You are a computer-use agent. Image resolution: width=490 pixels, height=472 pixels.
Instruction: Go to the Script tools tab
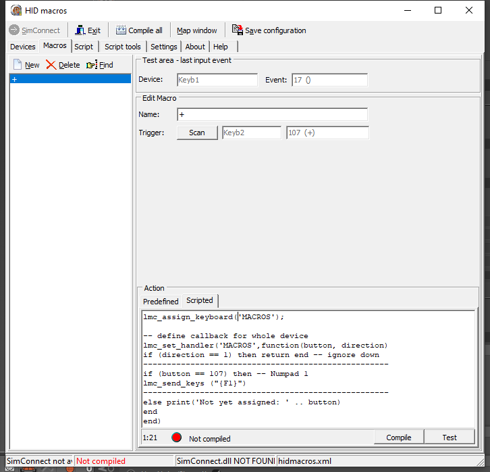point(123,47)
